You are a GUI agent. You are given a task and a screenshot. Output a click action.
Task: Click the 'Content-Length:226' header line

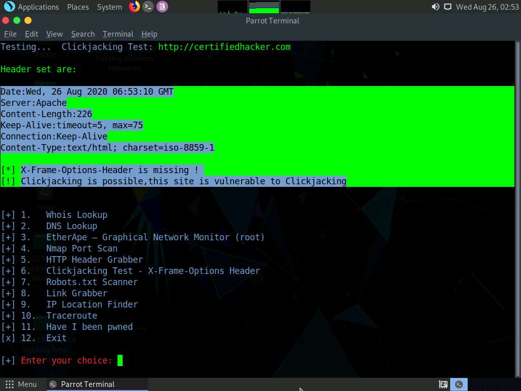click(x=46, y=114)
